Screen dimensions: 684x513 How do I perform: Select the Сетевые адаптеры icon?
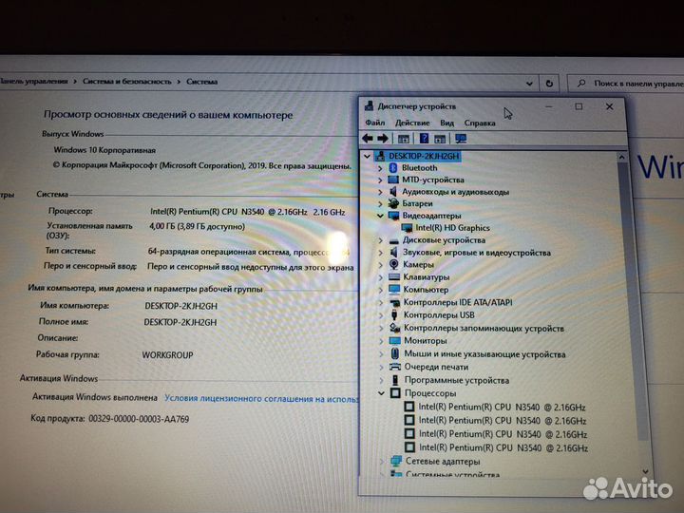396,461
